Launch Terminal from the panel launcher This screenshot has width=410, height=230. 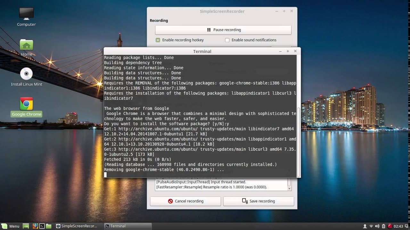(42, 226)
